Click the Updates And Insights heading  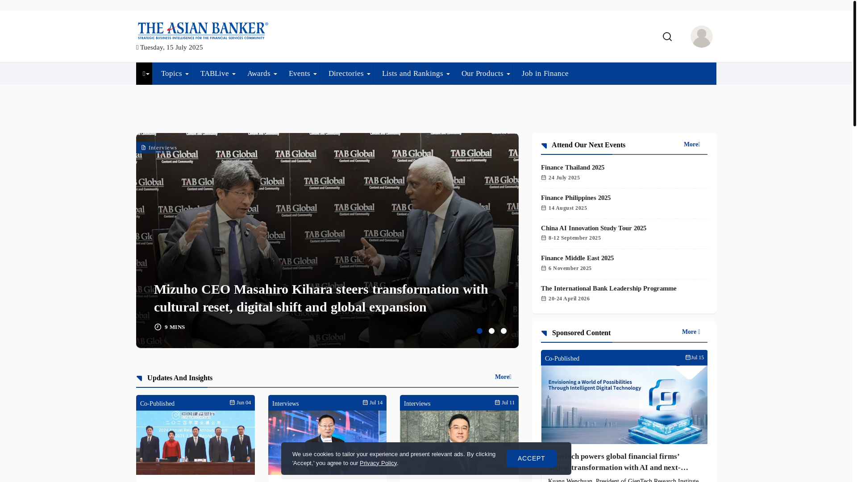(x=179, y=378)
